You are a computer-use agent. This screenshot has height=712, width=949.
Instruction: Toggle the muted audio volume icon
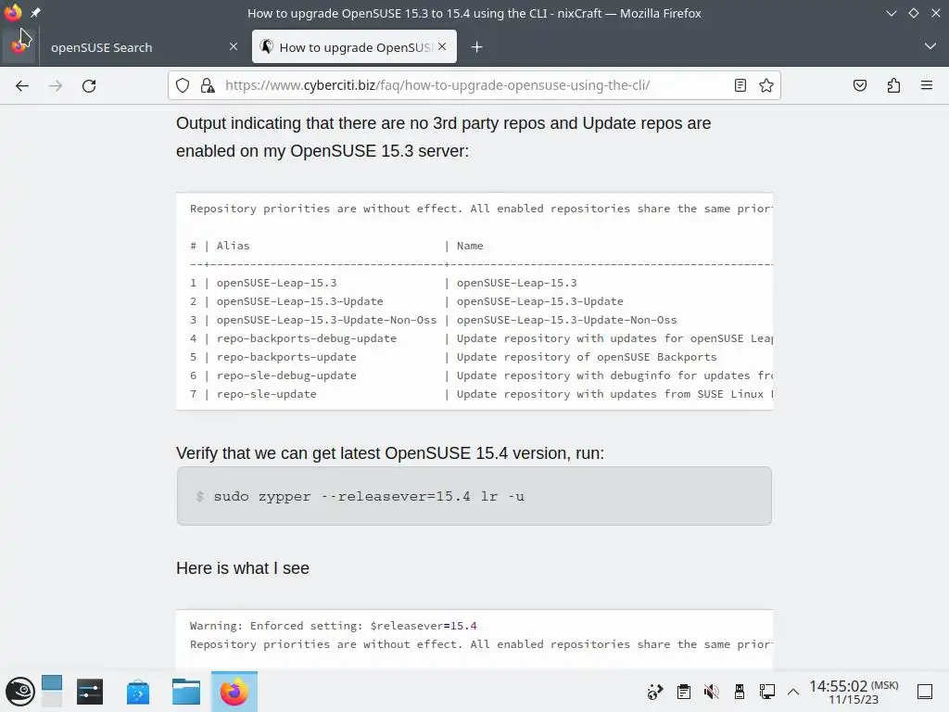(x=711, y=692)
